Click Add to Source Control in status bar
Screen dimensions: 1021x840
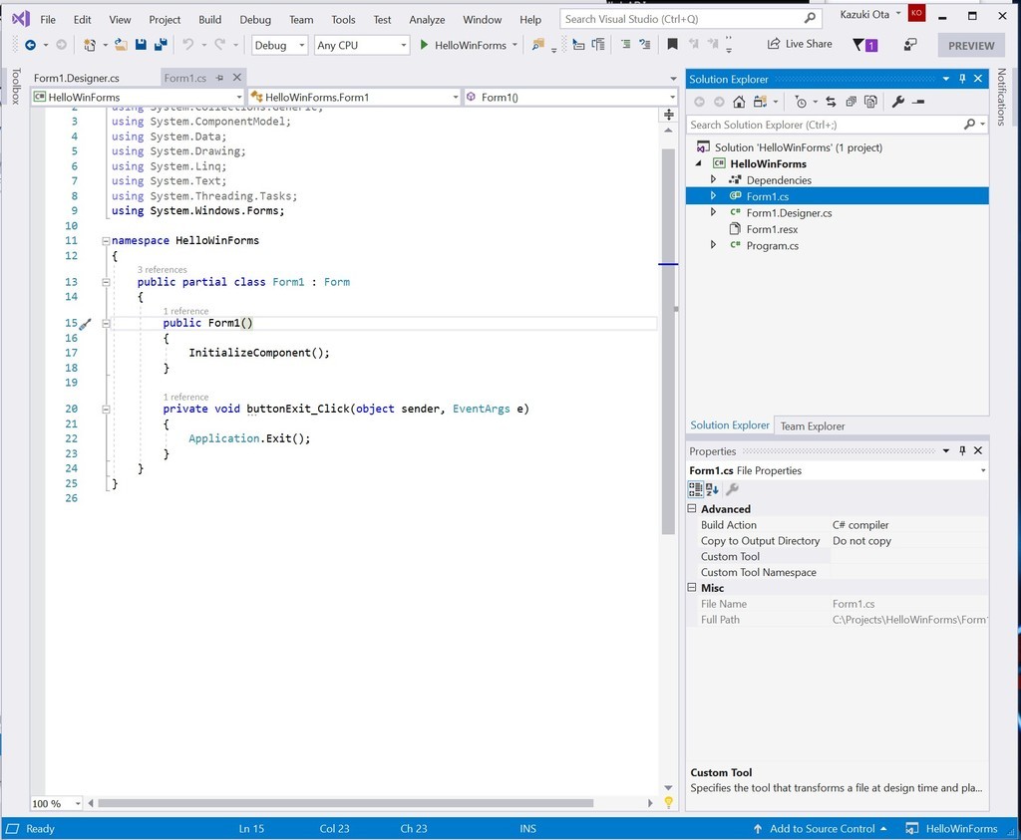click(x=820, y=829)
